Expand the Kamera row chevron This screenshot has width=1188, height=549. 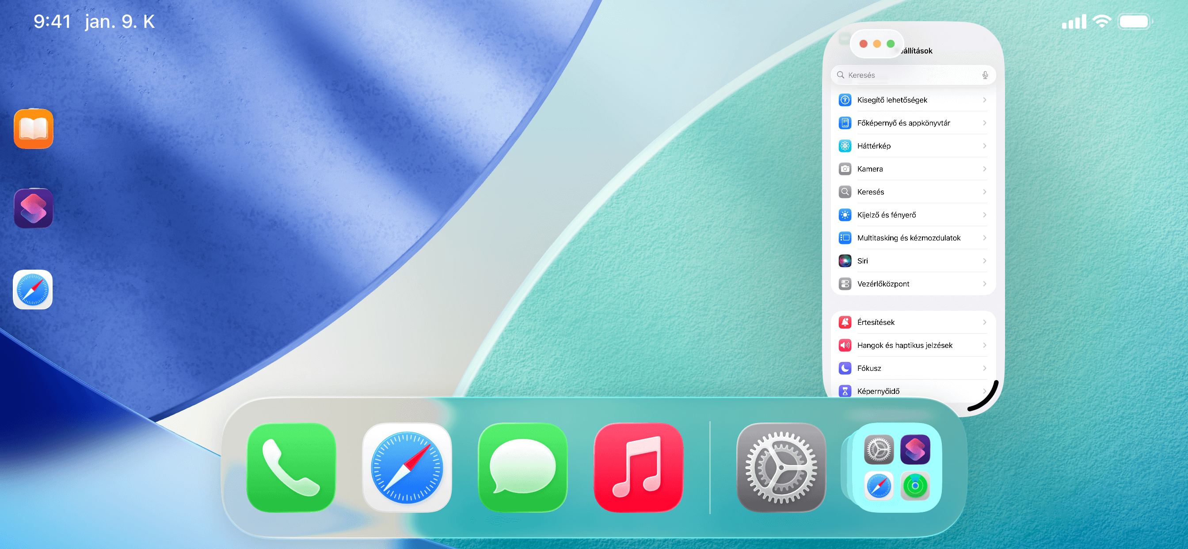984,169
